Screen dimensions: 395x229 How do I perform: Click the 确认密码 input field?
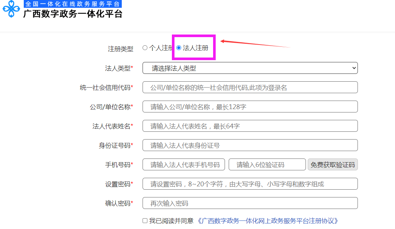(250, 203)
